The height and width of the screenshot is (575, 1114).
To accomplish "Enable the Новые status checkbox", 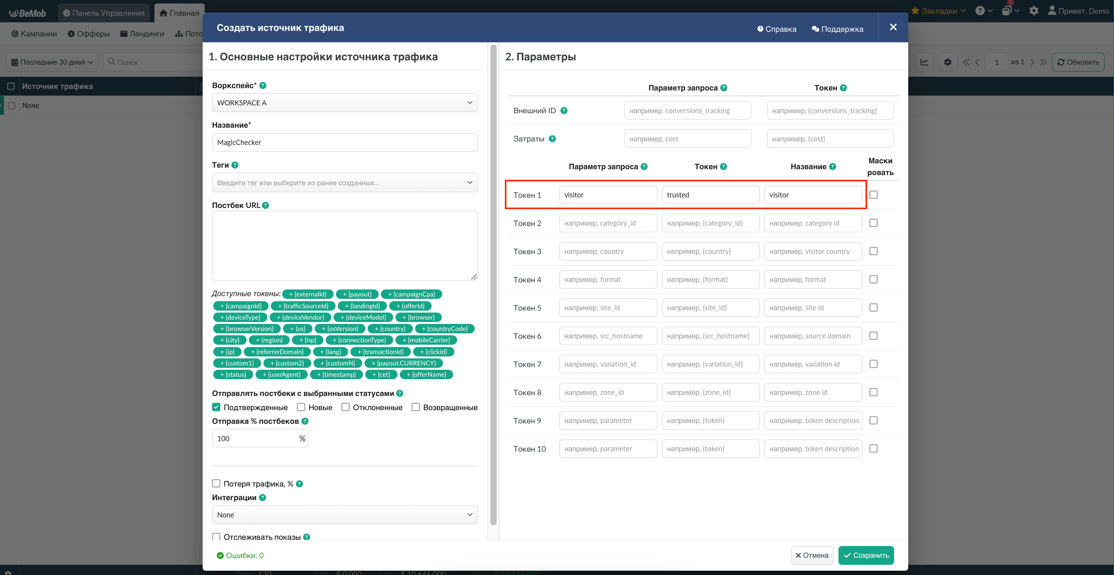I will coord(301,407).
